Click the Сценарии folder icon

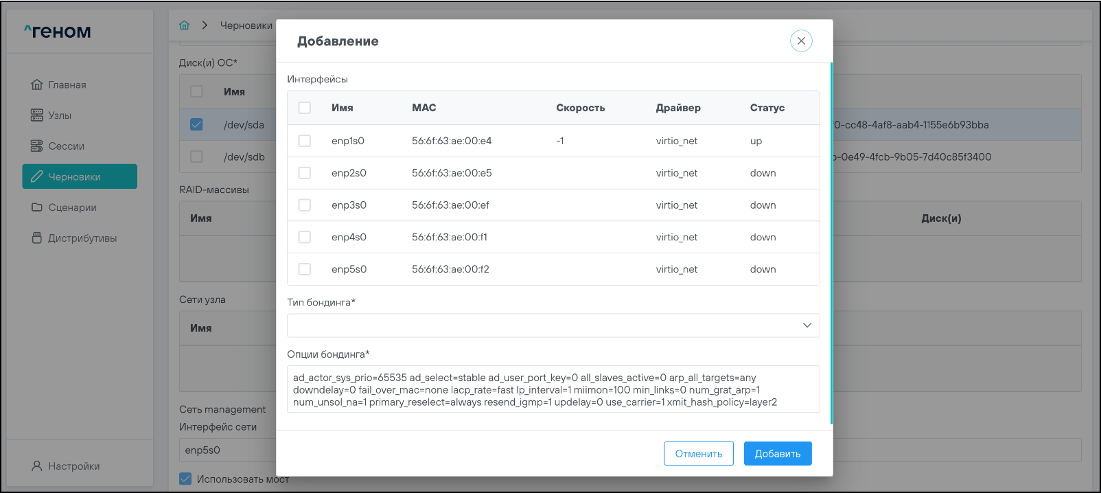point(37,207)
